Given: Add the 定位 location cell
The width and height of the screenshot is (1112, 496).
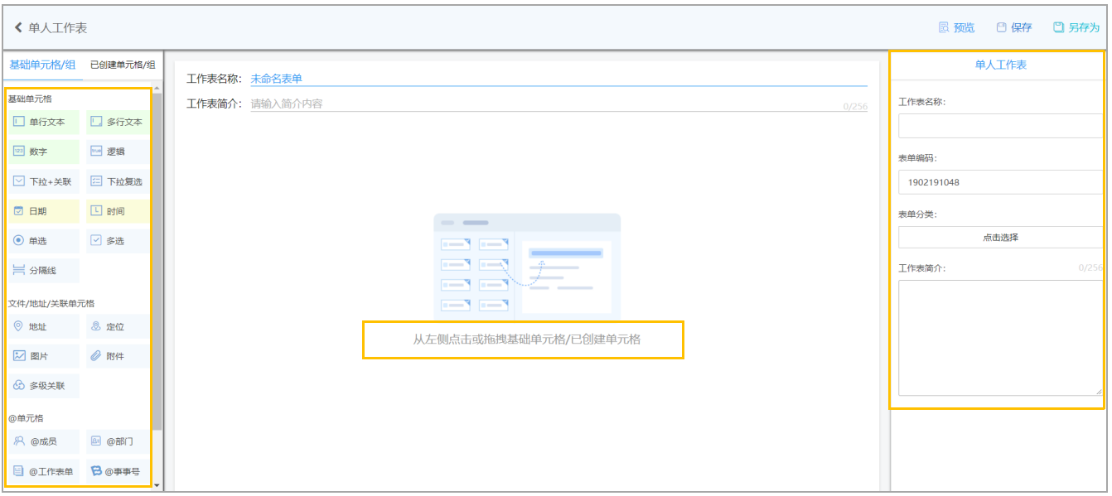Looking at the screenshot, I should click(x=118, y=327).
